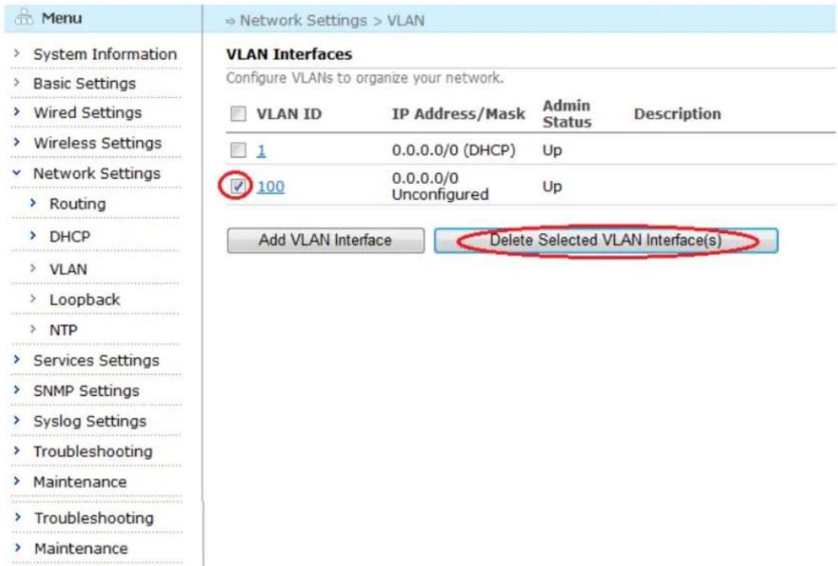Select Network Settings menu item
The height and width of the screenshot is (566, 838).
pos(97,173)
